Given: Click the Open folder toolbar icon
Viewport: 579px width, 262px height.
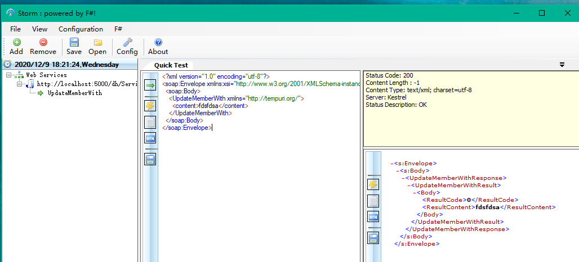Looking at the screenshot, I should point(97,42).
